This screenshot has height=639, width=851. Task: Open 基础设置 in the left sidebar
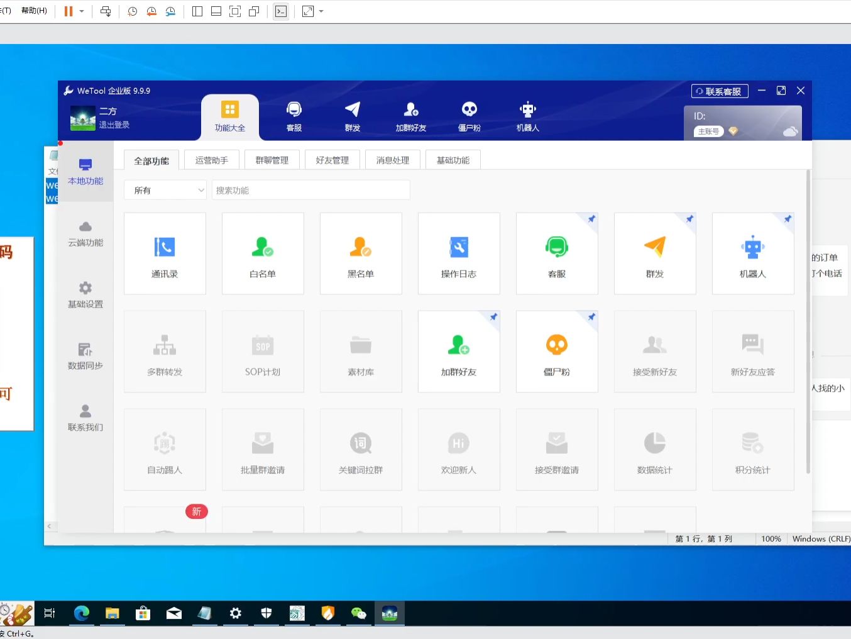pos(85,295)
